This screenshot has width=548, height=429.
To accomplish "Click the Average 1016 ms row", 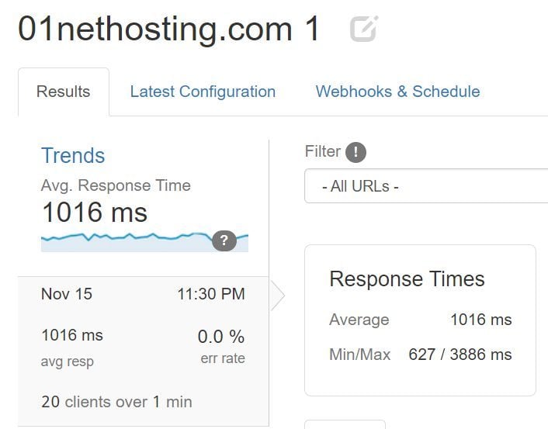I will 420,319.
